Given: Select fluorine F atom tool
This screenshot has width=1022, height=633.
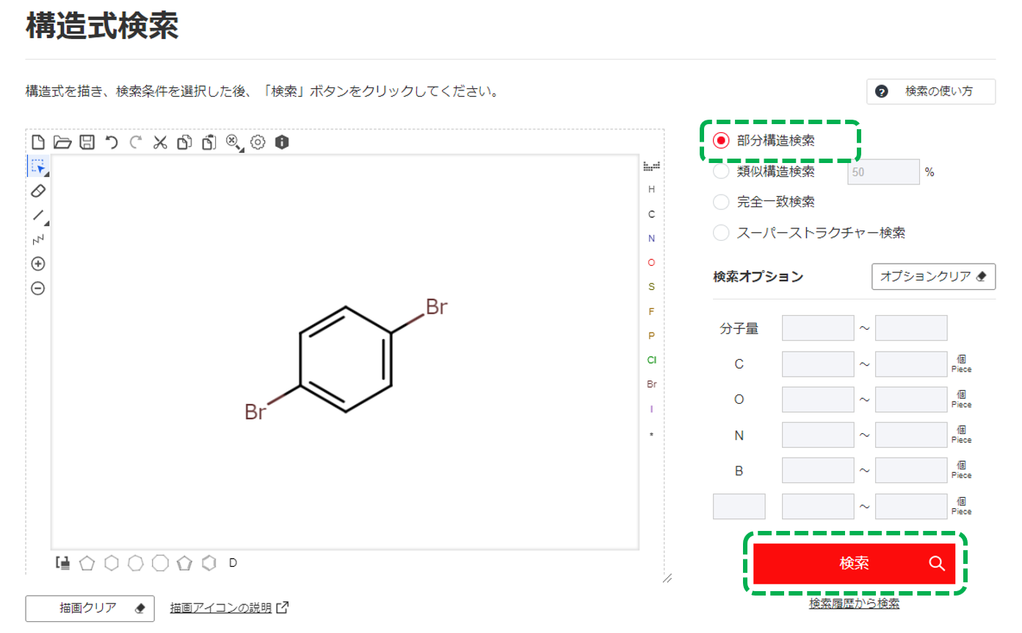Looking at the screenshot, I should tap(651, 311).
